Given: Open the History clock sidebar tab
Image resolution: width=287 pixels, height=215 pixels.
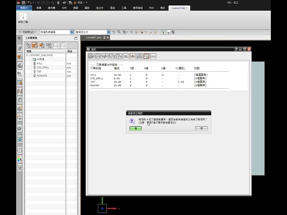Looking at the screenshot, I should [x=20, y=150].
